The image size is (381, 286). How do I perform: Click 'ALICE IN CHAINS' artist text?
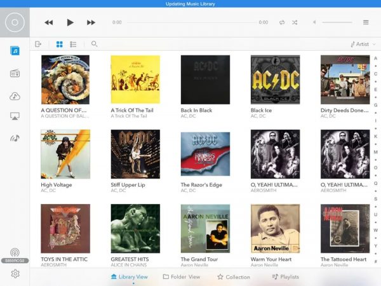[128, 265]
